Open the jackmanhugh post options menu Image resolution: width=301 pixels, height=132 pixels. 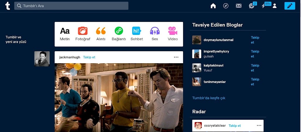[x=176, y=57]
